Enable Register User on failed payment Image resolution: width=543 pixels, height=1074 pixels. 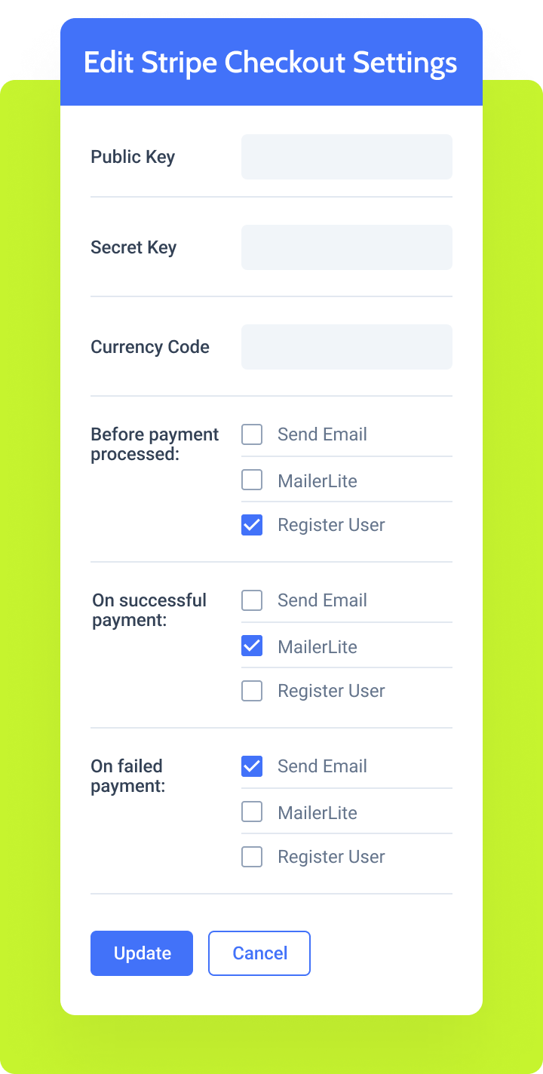252,857
